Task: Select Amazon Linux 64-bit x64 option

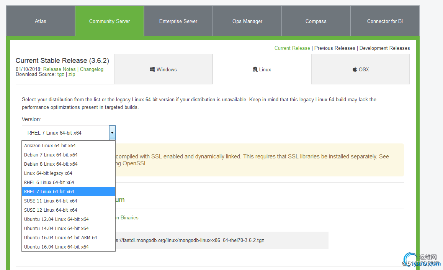Action: pyautogui.click(x=69, y=145)
